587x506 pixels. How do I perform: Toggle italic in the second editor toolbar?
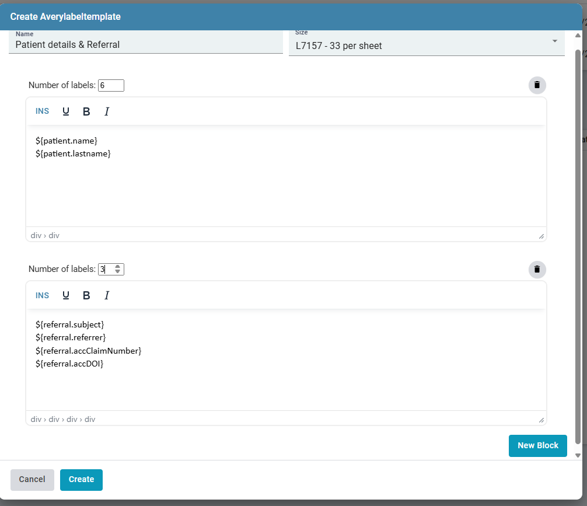[107, 295]
